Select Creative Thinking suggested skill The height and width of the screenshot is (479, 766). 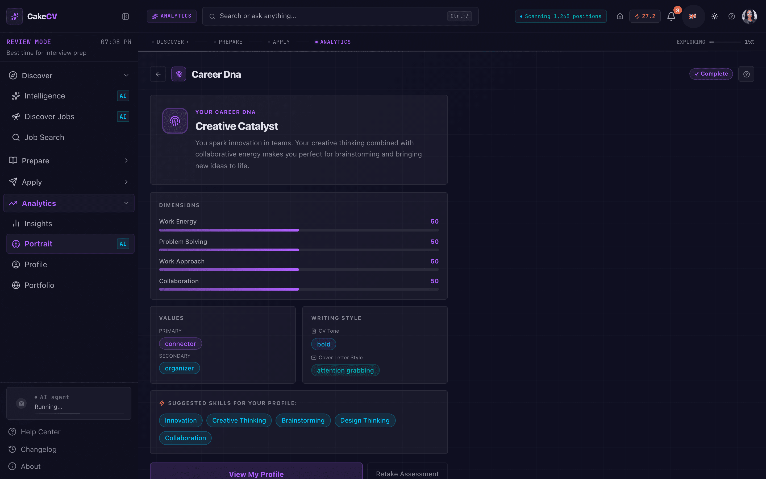tap(239, 420)
